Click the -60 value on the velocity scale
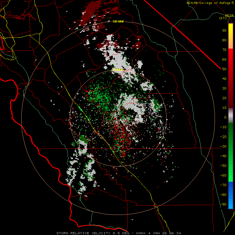The width and height of the screenshot is (235, 235). coord(223,175)
